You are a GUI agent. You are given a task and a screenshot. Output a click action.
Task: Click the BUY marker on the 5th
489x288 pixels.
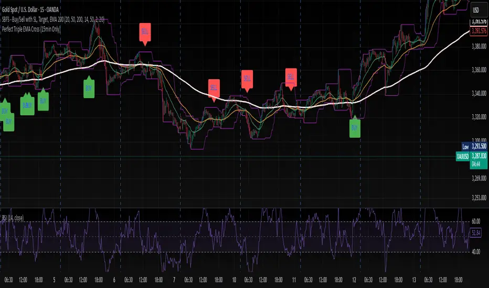(89, 88)
